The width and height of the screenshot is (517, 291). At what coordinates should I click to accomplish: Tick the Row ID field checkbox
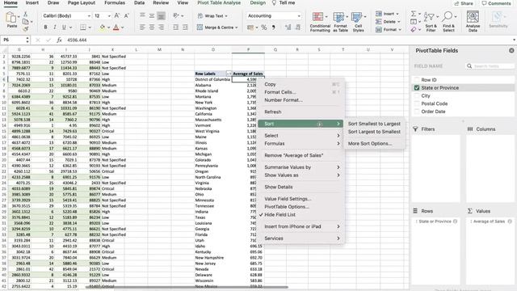click(417, 80)
